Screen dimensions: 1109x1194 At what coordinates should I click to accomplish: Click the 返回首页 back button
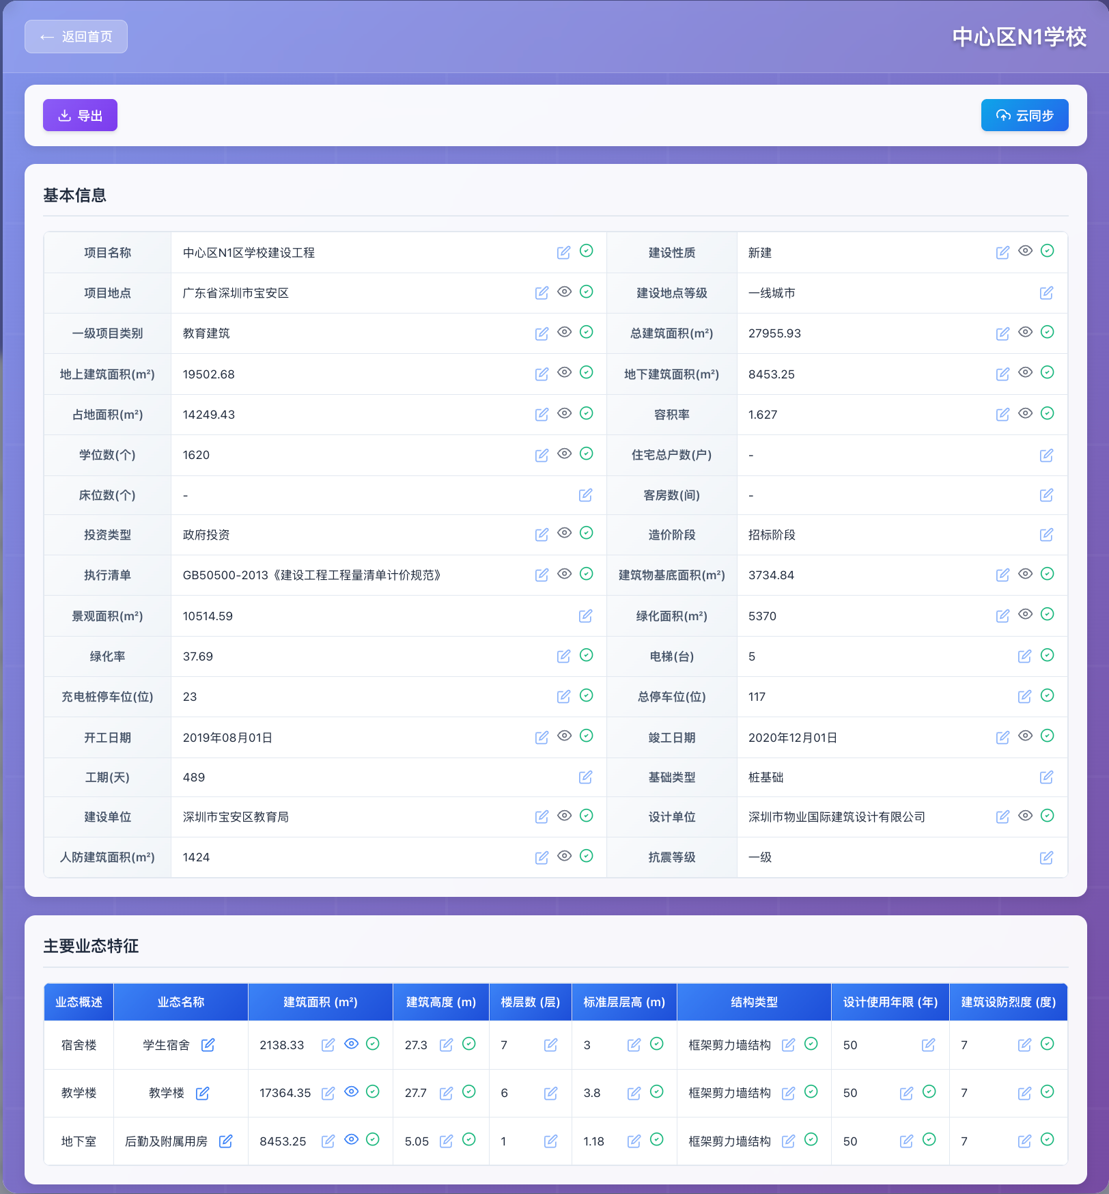76,37
